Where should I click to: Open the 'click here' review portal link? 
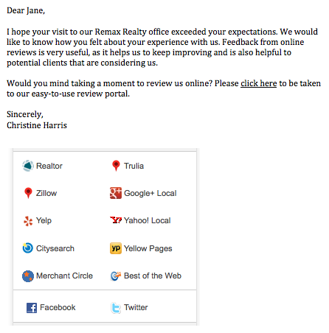[x=259, y=83]
